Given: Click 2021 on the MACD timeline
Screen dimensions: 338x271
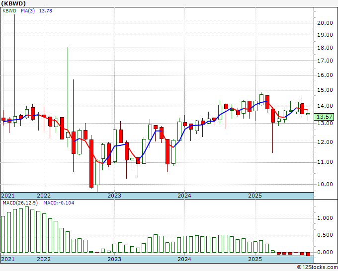Looking at the screenshot, I should coord(8,259).
